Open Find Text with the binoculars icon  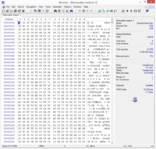coord(55,11)
